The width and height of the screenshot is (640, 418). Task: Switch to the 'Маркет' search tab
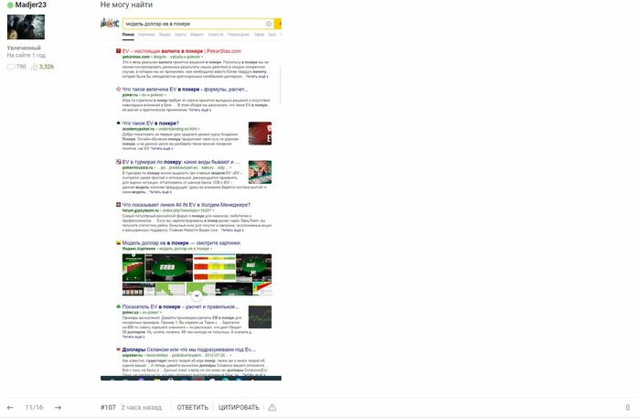click(x=197, y=35)
